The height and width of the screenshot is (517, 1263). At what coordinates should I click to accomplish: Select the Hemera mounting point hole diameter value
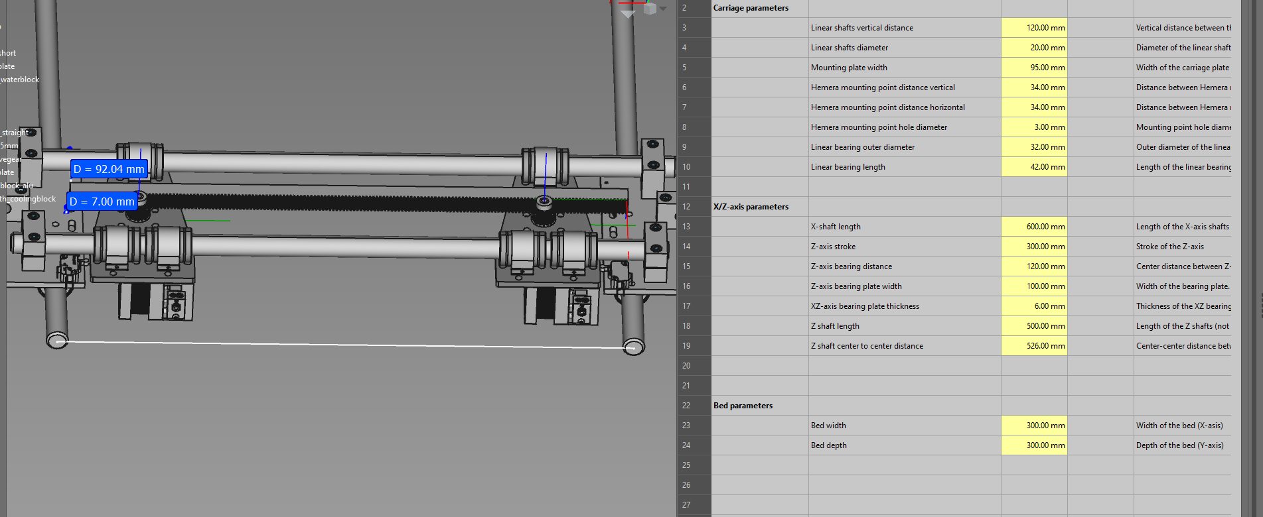(1034, 127)
